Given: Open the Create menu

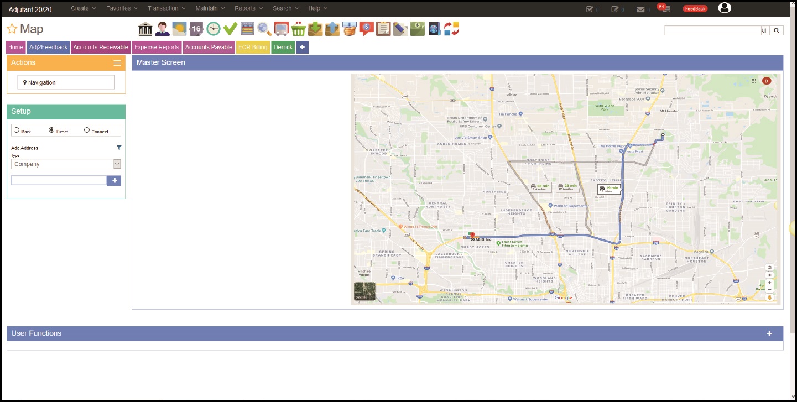Looking at the screenshot, I should 83,8.
